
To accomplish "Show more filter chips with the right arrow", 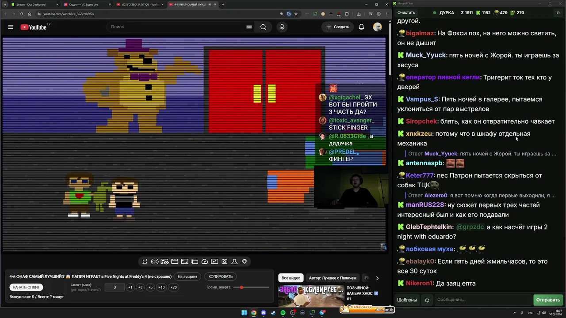I will tap(377, 278).
